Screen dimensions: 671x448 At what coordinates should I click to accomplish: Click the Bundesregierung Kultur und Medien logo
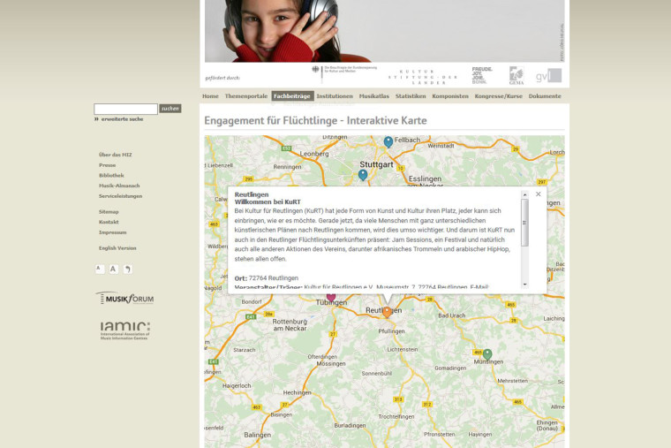tap(344, 72)
